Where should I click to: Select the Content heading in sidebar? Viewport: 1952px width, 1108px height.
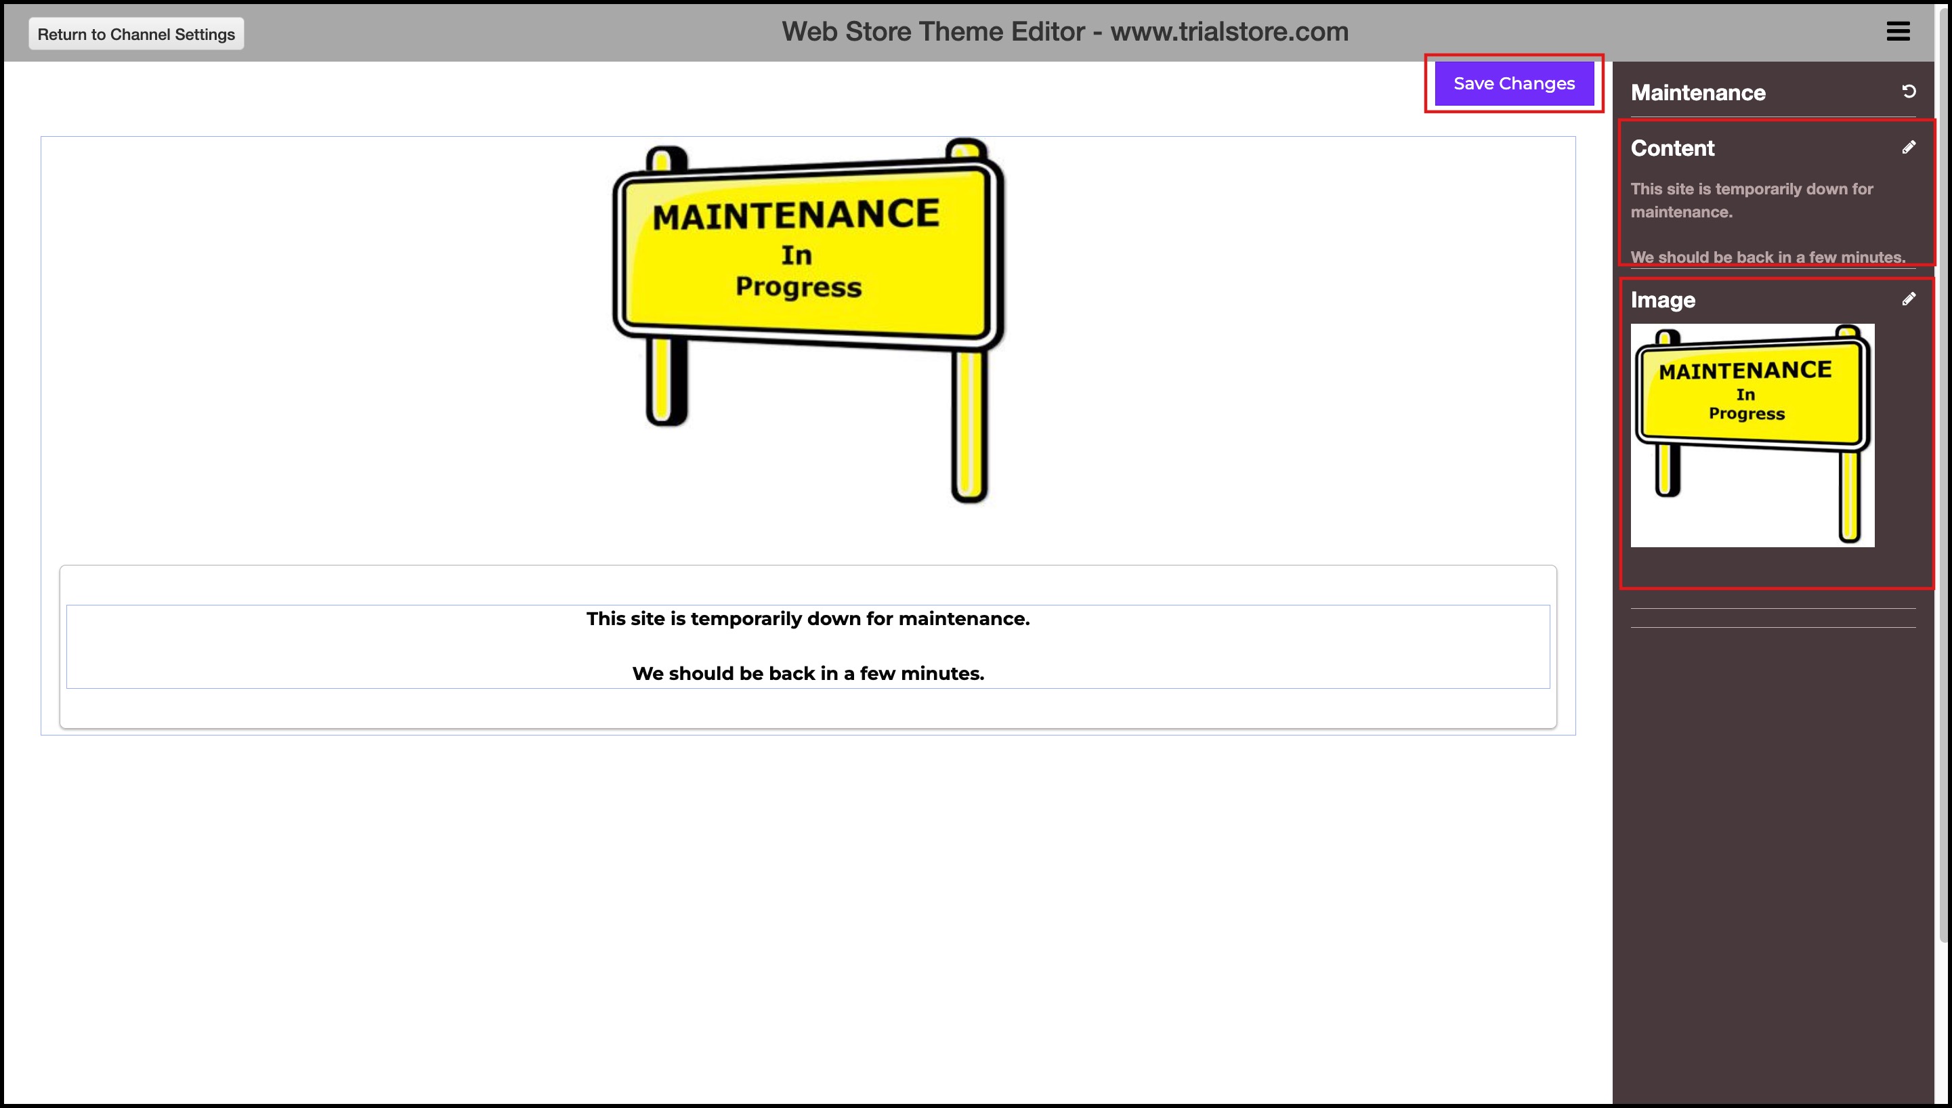1672,148
